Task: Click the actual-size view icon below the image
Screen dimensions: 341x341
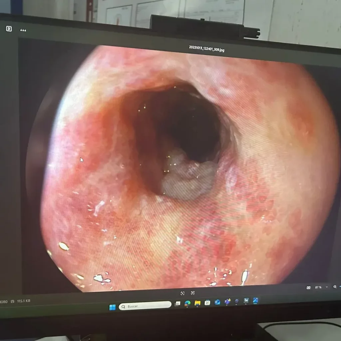Action: pyautogui.click(x=192, y=293)
